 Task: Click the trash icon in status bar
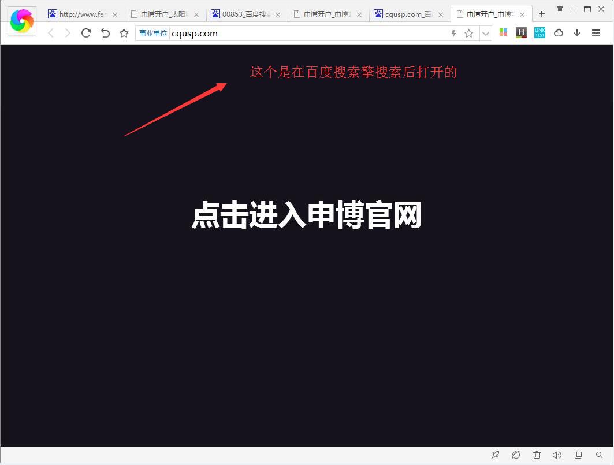click(537, 455)
